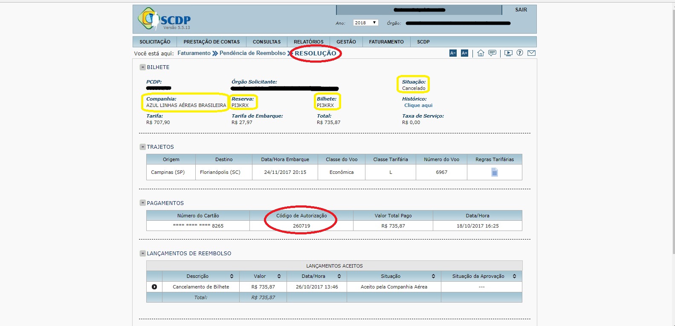The height and width of the screenshot is (326, 675).
Task: Select the card number ending 8265
Action: click(x=198, y=226)
